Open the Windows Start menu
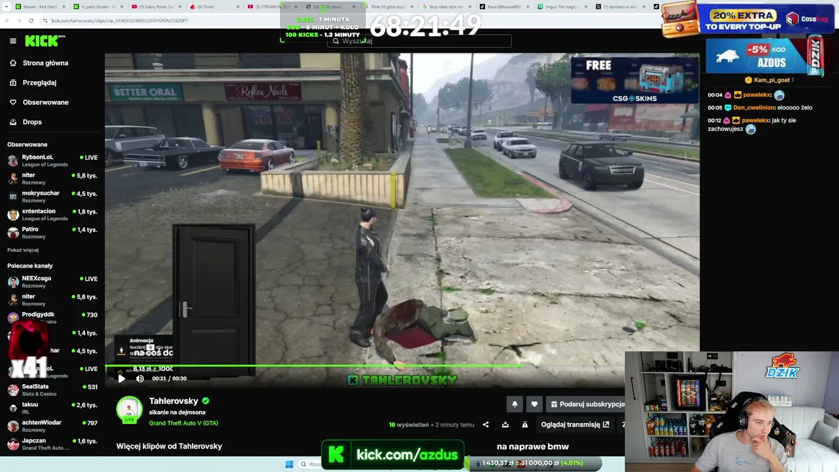 (289, 464)
